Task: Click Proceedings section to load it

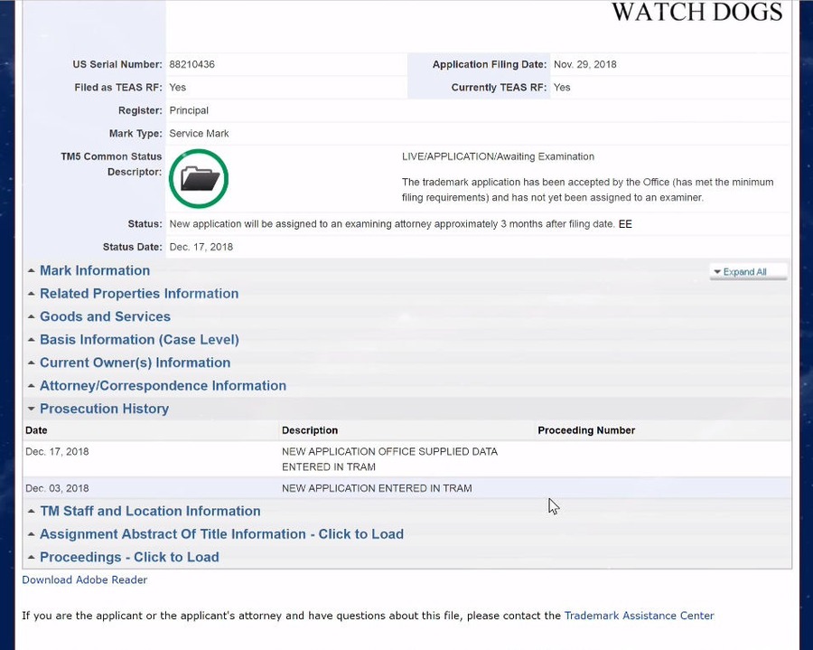Action: (129, 557)
